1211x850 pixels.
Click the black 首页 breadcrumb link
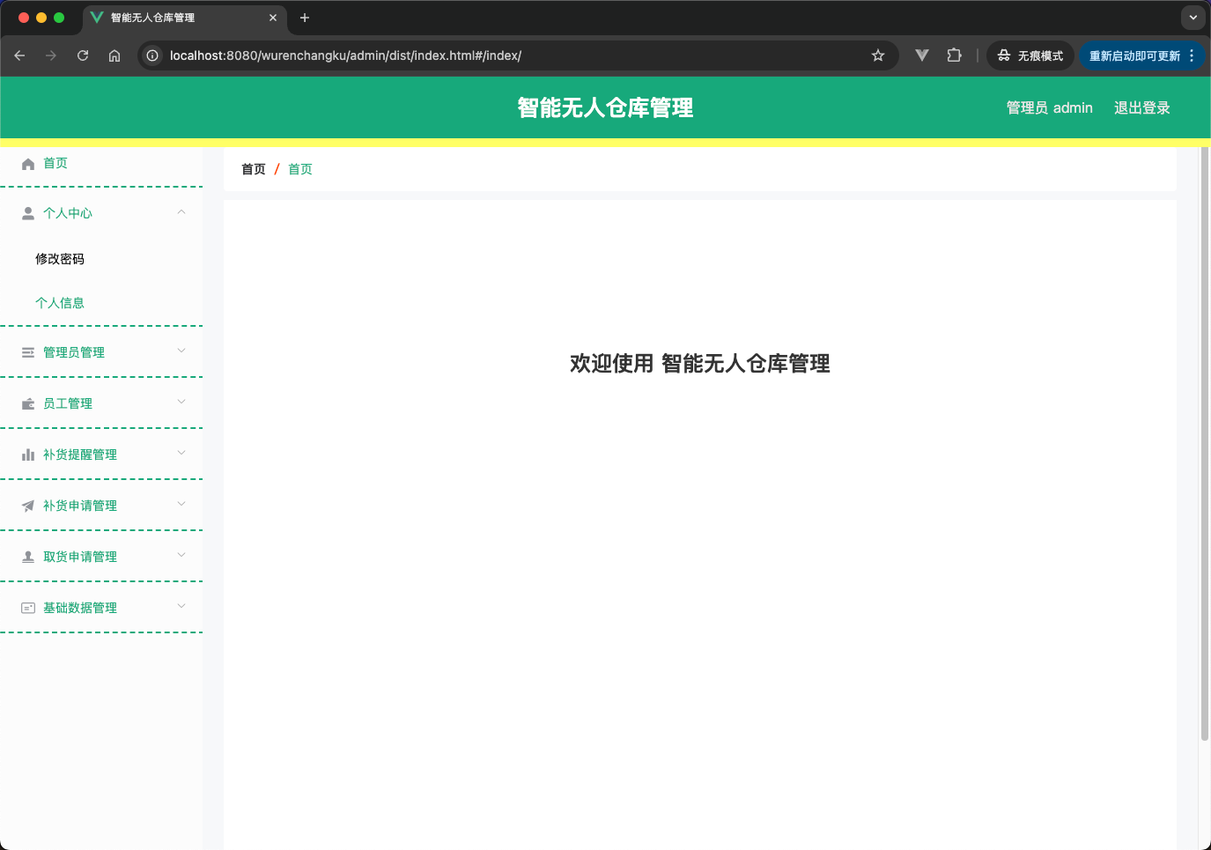[x=254, y=169]
